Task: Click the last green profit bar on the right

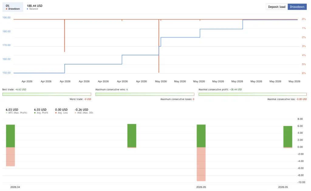Action: tap(288, 136)
